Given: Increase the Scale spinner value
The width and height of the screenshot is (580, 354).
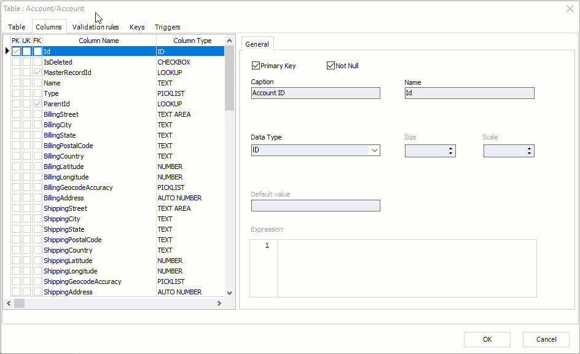Looking at the screenshot, I should pyautogui.click(x=530, y=148).
